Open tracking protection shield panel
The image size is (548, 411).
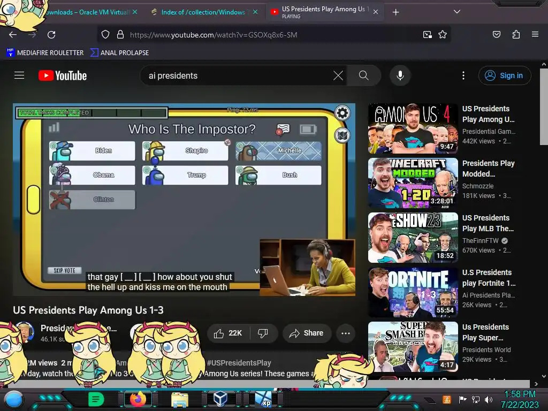click(x=105, y=35)
